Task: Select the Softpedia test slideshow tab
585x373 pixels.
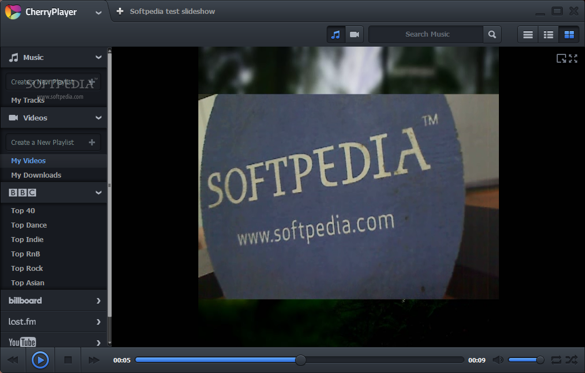Action: click(172, 11)
